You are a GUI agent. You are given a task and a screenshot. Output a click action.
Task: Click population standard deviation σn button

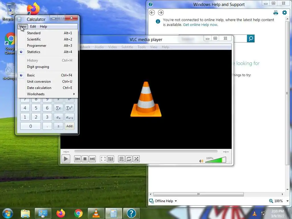click(x=58, y=117)
